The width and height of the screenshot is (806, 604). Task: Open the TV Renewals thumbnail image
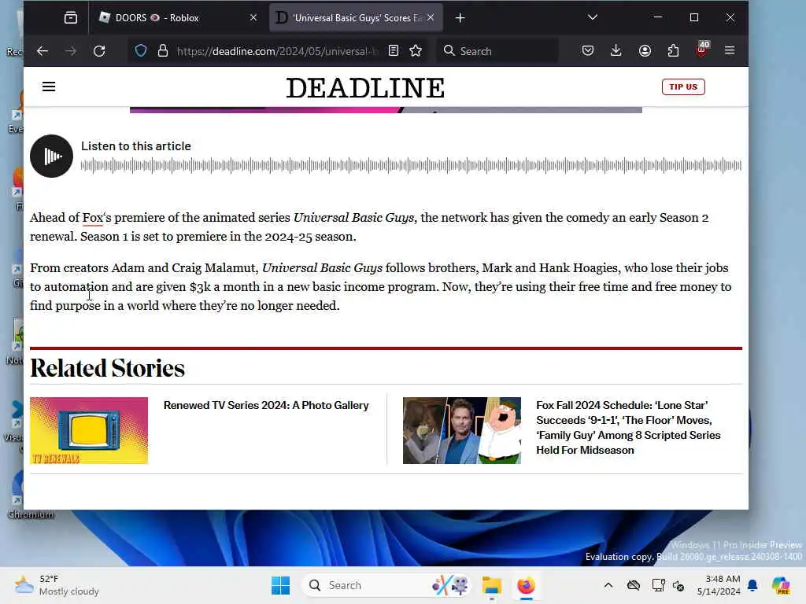pos(89,430)
